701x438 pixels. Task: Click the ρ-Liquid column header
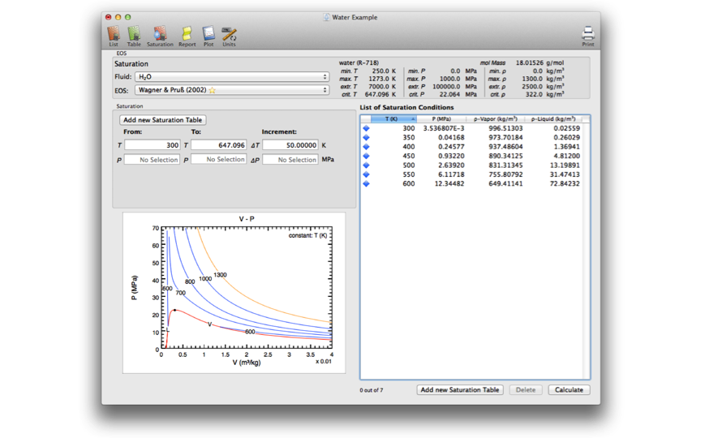(x=553, y=119)
